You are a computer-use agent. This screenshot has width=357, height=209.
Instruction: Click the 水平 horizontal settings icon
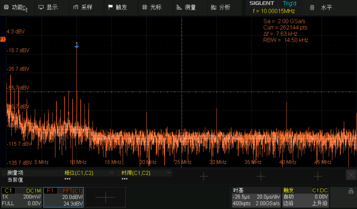tap(312, 8)
